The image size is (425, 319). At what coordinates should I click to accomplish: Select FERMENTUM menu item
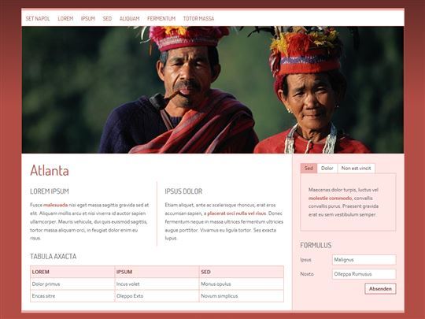[x=161, y=18]
